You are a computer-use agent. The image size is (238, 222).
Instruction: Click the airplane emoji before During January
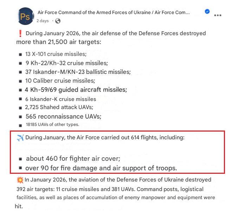click(20, 138)
